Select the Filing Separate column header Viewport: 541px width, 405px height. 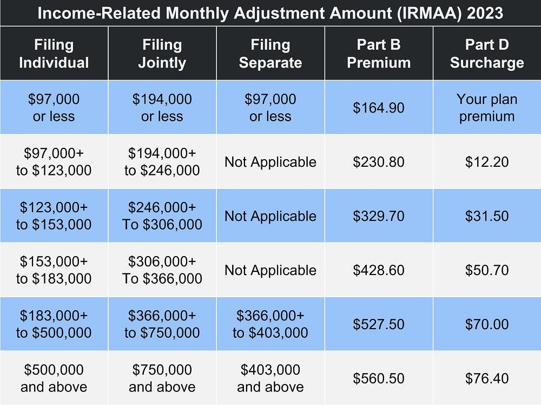270,54
